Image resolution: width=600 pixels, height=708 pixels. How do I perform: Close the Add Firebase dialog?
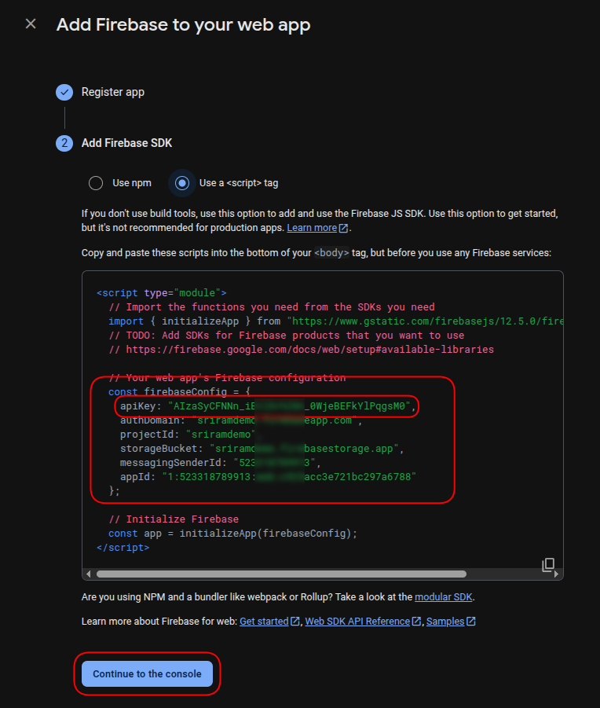(x=31, y=24)
